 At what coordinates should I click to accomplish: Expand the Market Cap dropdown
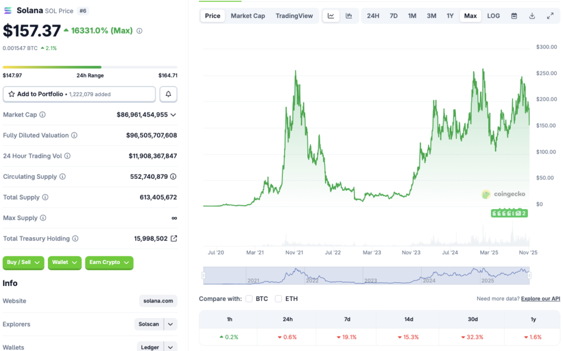click(x=172, y=114)
